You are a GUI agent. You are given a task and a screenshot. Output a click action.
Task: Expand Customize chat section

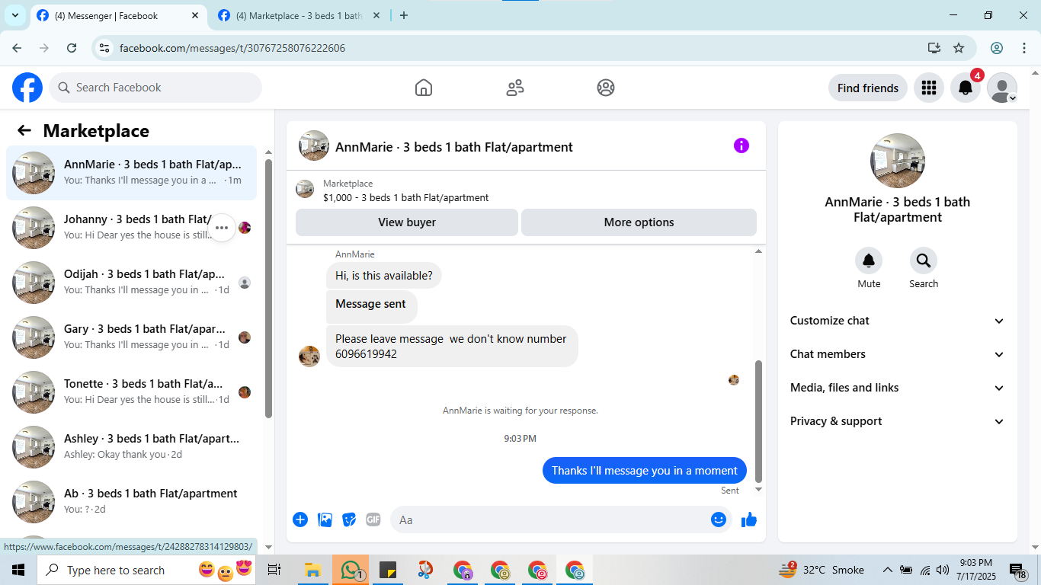click(x=897, y=321)
